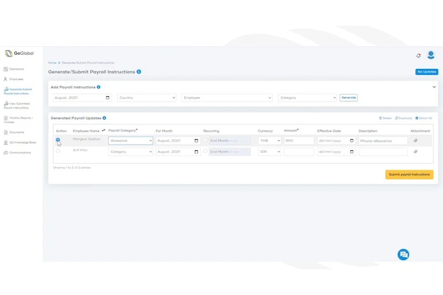Select Generate/Submit Payroll Instructions sidebar item
This screenshot has width=443, height=295.
[18, 91]
